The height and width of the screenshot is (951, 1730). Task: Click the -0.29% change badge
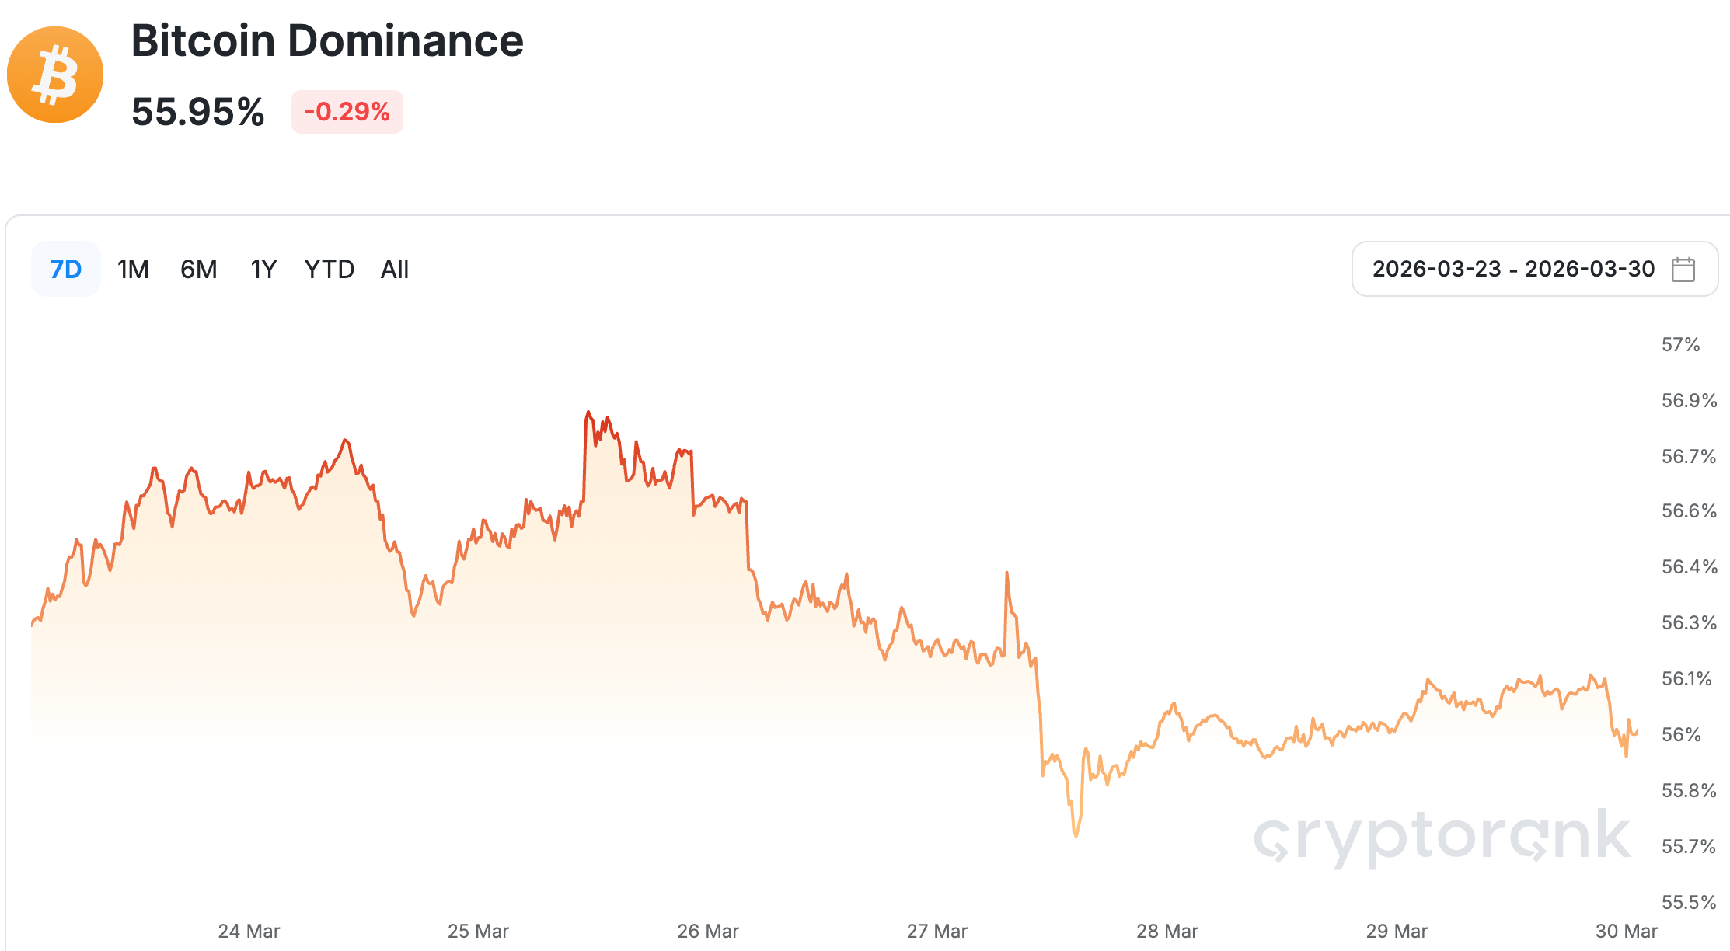pyautogui.click(x=347, y=112)
